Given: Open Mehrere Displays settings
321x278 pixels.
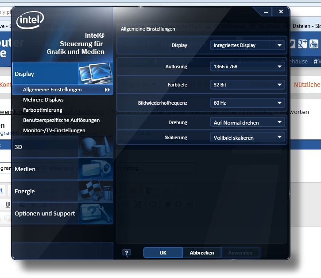Looking at the screenshot, I should 43,100.
